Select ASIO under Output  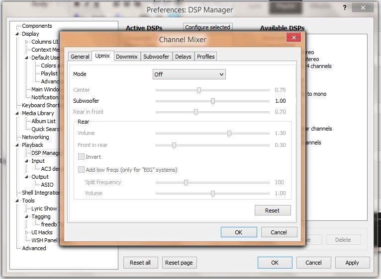[x=47, y=185]
